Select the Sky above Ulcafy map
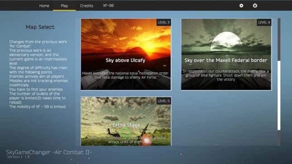 pos(126,54)
